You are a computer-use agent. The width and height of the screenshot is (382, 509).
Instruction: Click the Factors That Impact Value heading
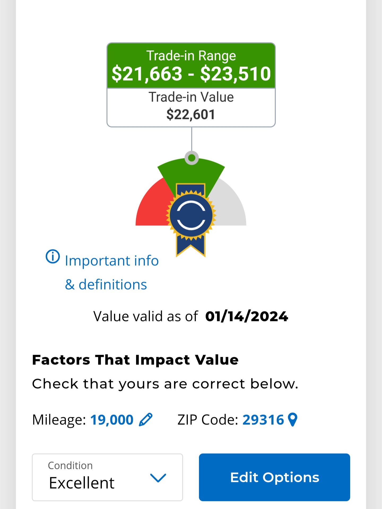pos(135,360)
